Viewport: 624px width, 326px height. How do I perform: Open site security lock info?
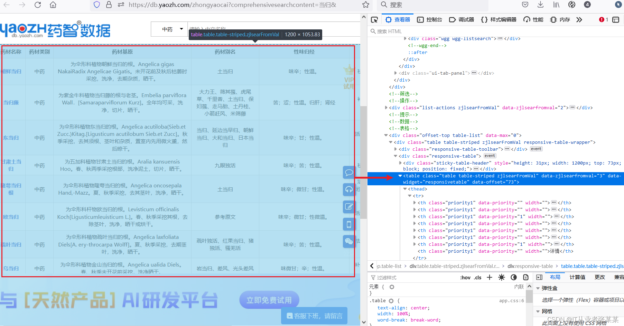click(x=109, y=5)
